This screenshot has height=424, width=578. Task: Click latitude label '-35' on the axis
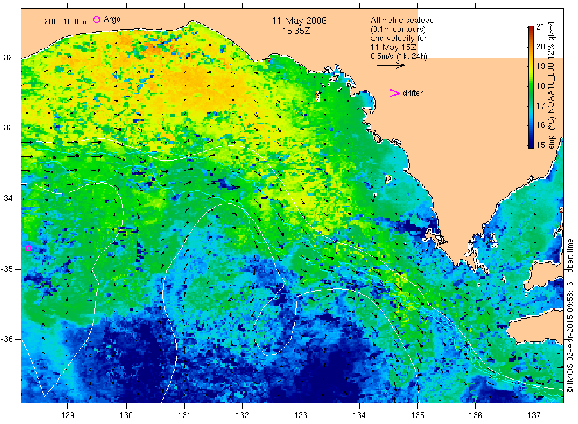point(7,269)
